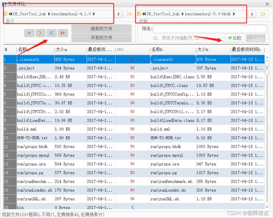Click difference icon in build\ExecJDBC.class row
This screenshot has height=218, width=273.
(132, 77)
